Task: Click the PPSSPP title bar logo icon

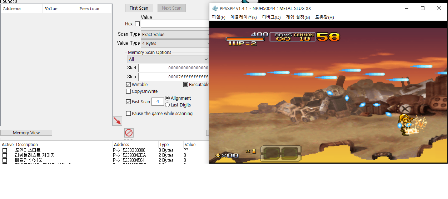Action: [x=215, y=8]
